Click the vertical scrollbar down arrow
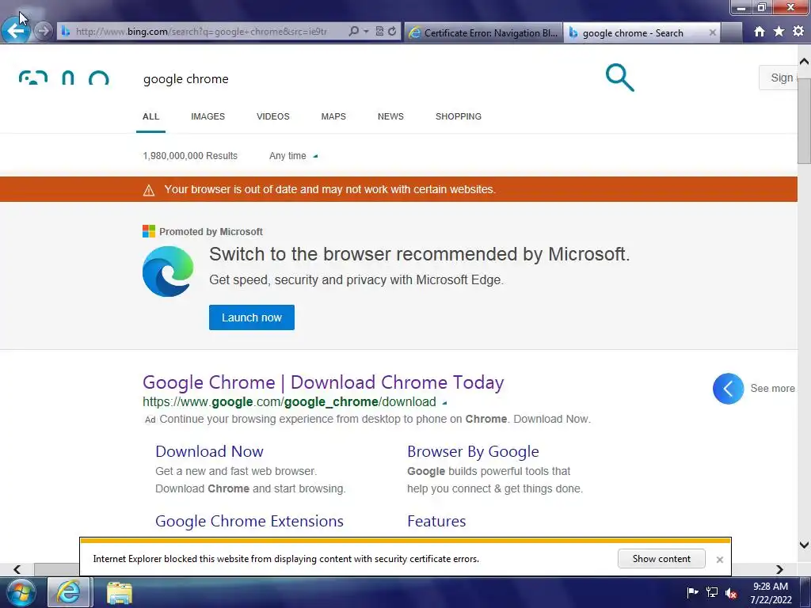This screenshot has width=811, height=608. [x=805, y=545]
